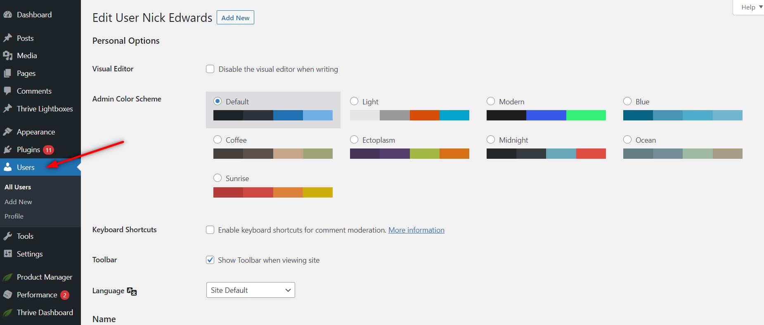Go to the Plugins menu label
The width and height of the screenshot is (764, 325).
(x=28, y=150)
